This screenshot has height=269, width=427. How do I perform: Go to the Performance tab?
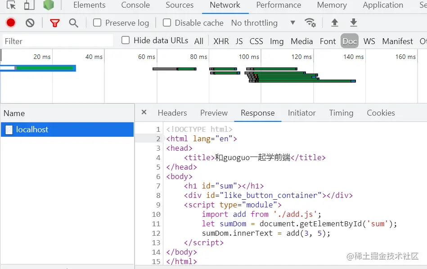(x=279, y=5)
